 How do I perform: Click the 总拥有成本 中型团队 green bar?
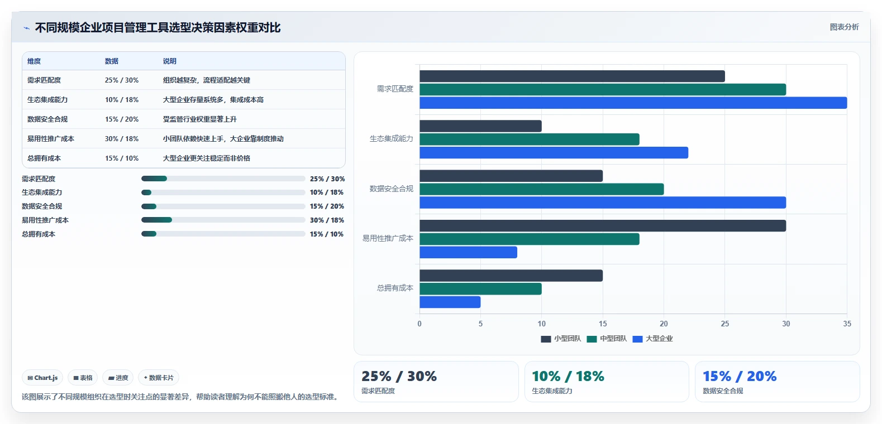[x=480, y=289]
